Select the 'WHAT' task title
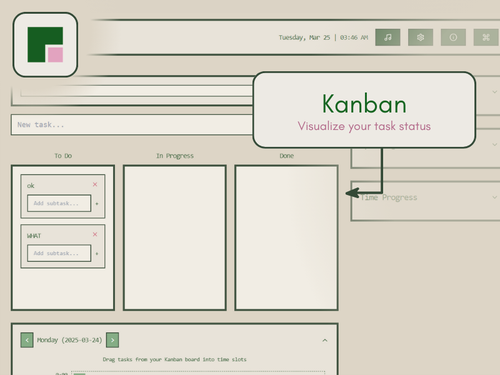Image resolution: width=500 pixels, height=375 pixels. (34, 236)
